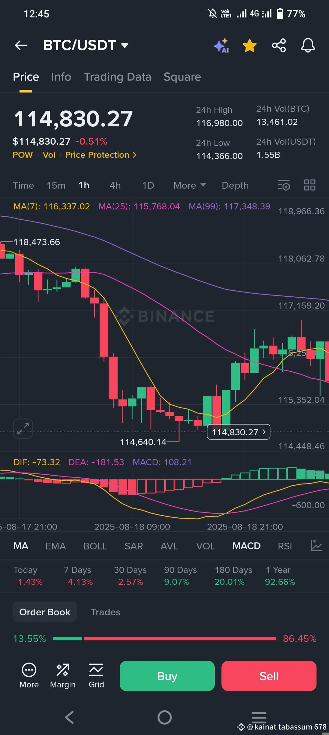This screenshot has width=329, height=735.
Task: Tap the MACD: 108.21 readout
Action: point(162,462)
